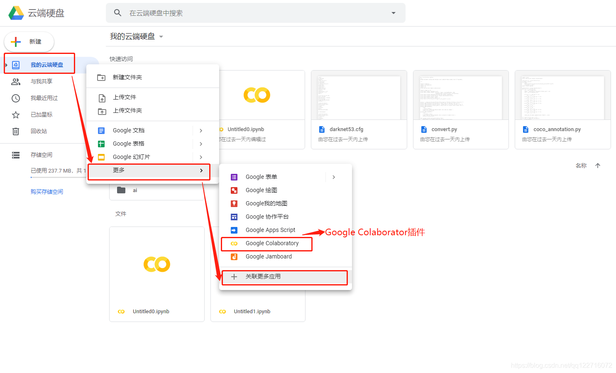Select Google Colaboratory in submenu

click(x=286, y=243)
